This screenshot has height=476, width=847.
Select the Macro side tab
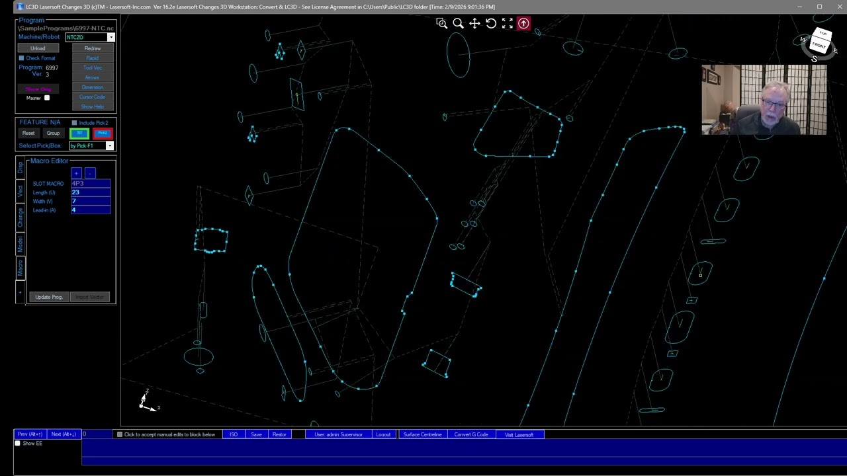[x=20, y=268]
